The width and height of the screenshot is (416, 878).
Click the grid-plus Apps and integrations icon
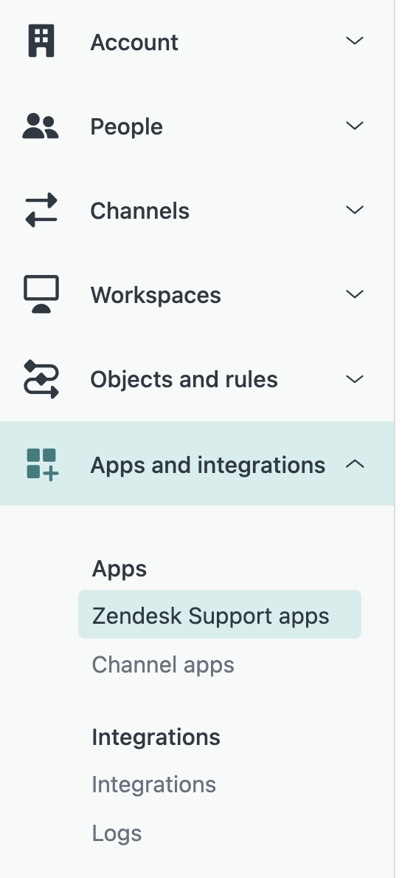point(43,464)
